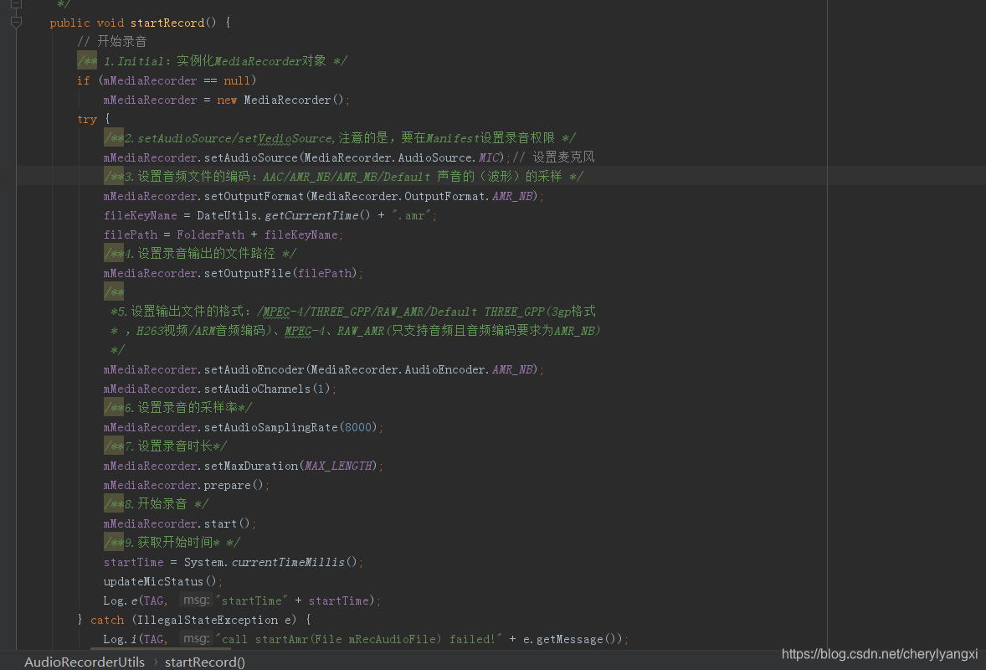Click the comment '7.设置录音时长'

[168, 446]
